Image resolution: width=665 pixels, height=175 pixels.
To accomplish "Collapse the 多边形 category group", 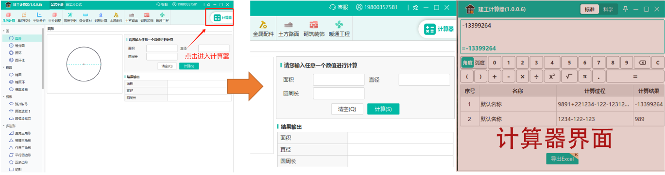I will (4, 126).
